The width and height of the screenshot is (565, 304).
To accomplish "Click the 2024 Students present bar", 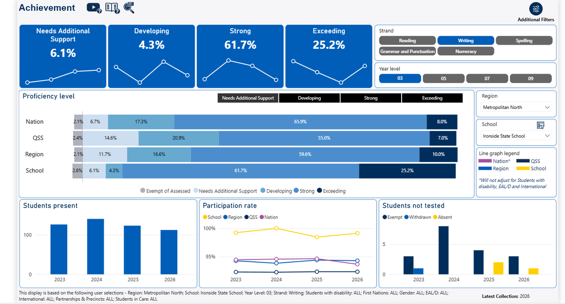I will [96, 247].
